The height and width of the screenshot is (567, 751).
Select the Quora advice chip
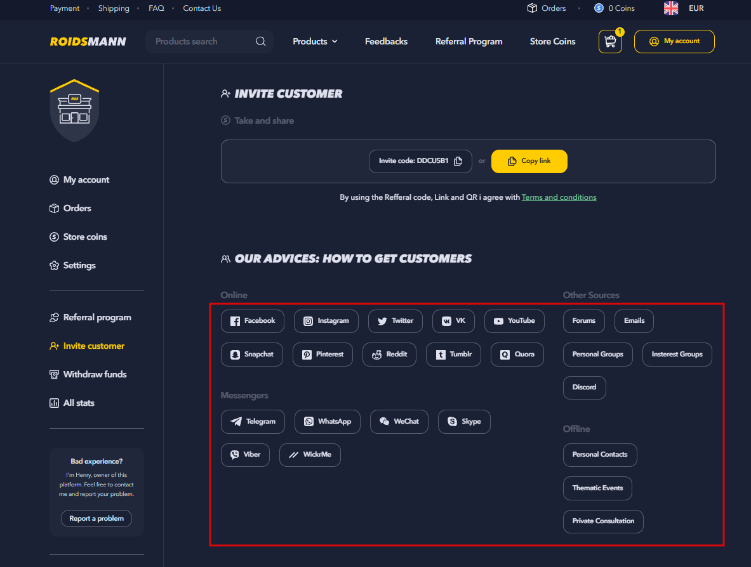tap(517, 355)
